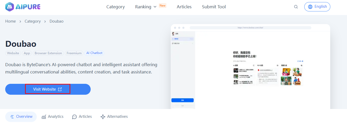Click the AIPURE logo
The width and height of the screenshot is (347, 123).
23,7
